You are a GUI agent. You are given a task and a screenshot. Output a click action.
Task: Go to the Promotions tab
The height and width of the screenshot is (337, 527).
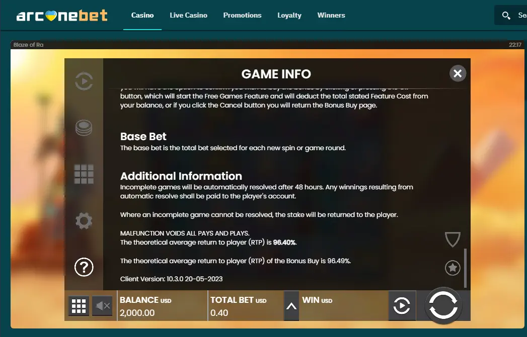(242, 15)
